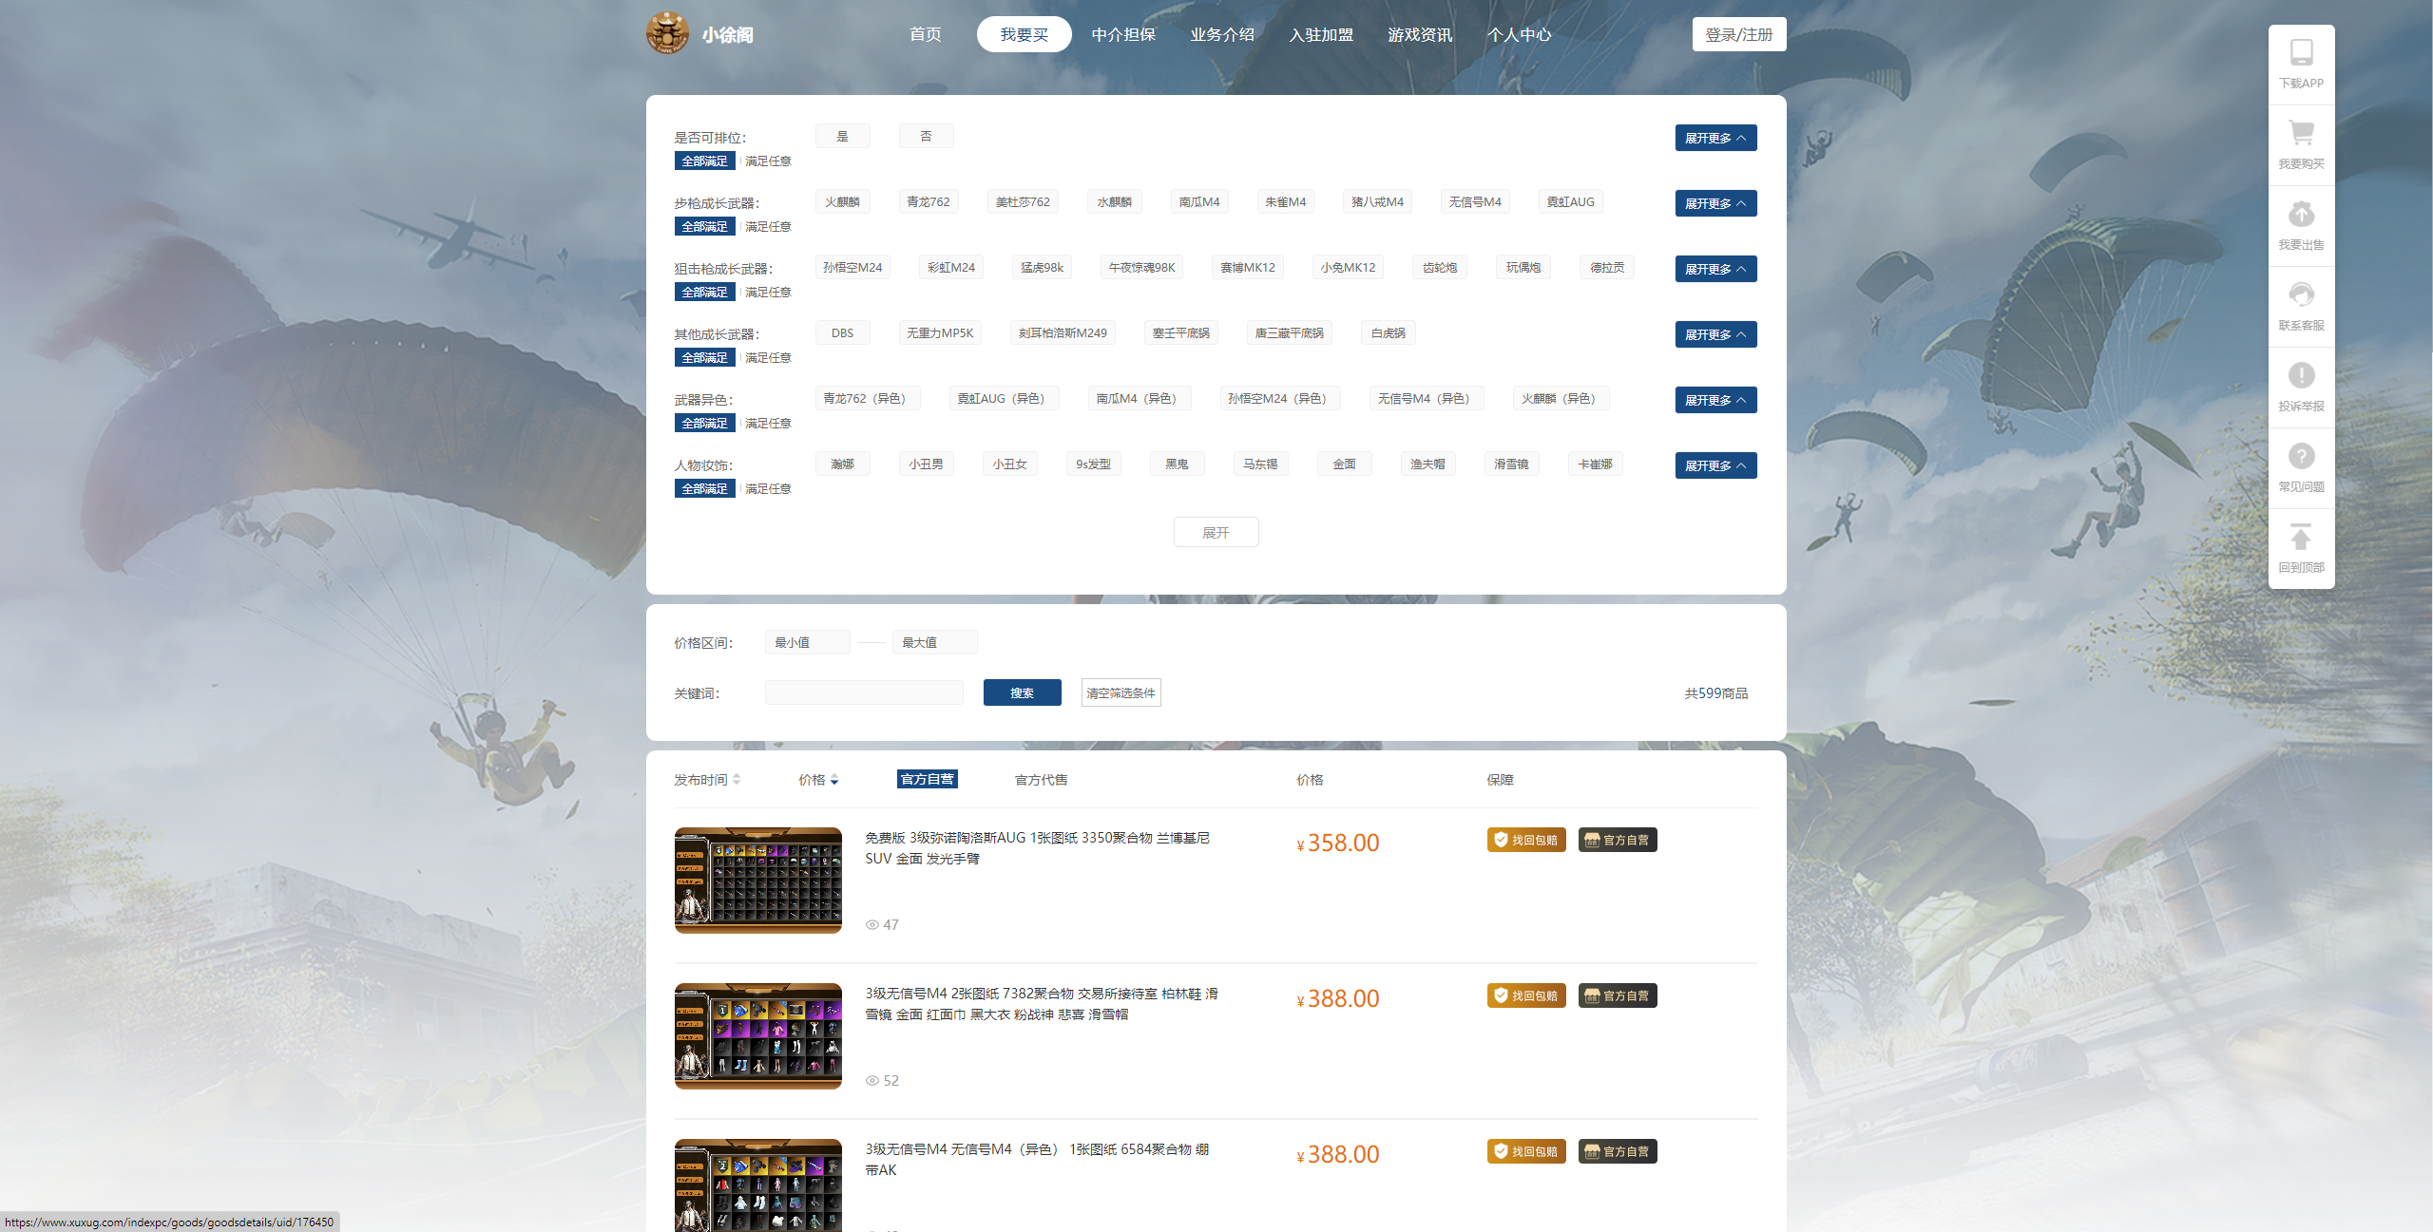Select the 火麒麟 rifle filter tag
The width and height of the screenshot is (2433, 1232).
pyautogui.click(x=843, y=202)
